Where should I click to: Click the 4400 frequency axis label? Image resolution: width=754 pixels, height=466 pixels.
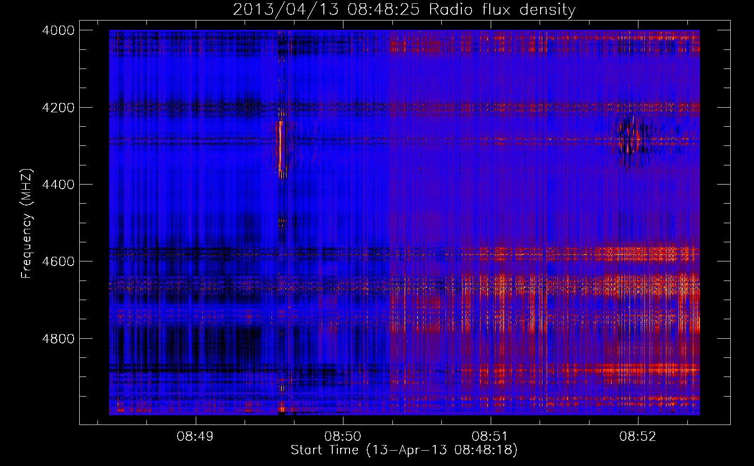click(x=58, y=185)
